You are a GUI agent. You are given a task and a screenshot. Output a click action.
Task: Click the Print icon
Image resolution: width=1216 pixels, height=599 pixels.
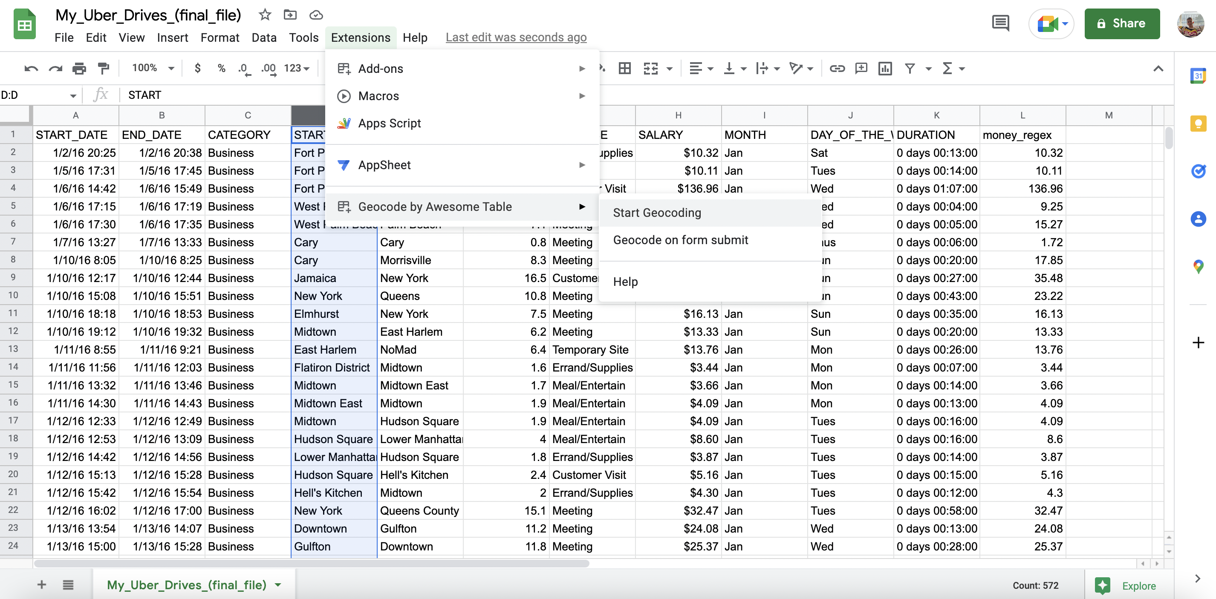coord(79,69)
